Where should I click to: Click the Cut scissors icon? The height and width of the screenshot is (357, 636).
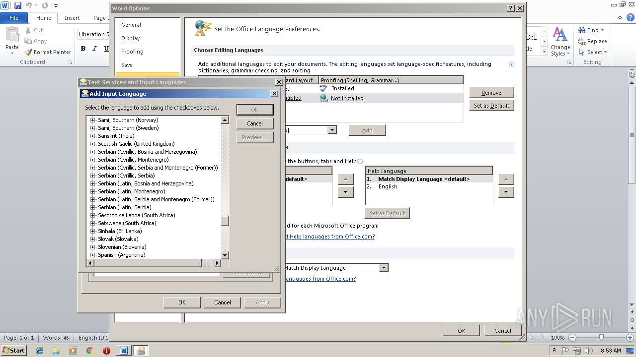28,30
